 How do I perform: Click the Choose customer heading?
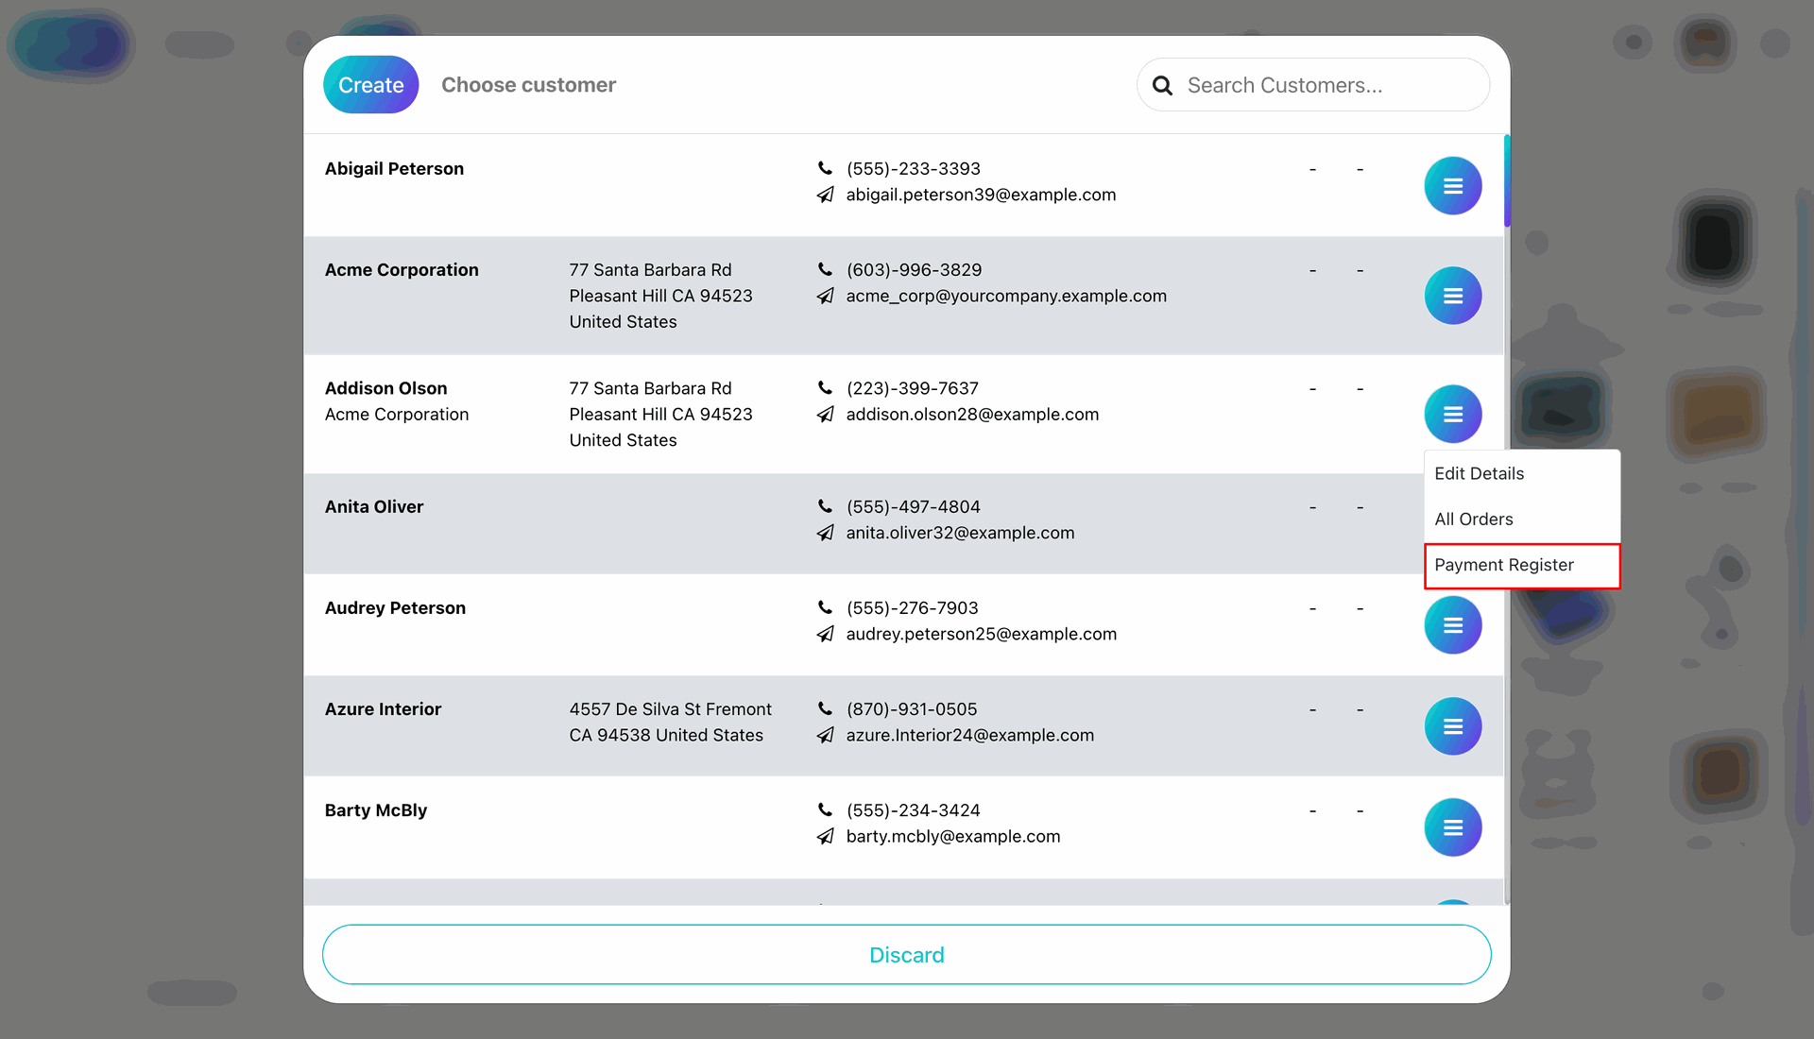point(528,85)
